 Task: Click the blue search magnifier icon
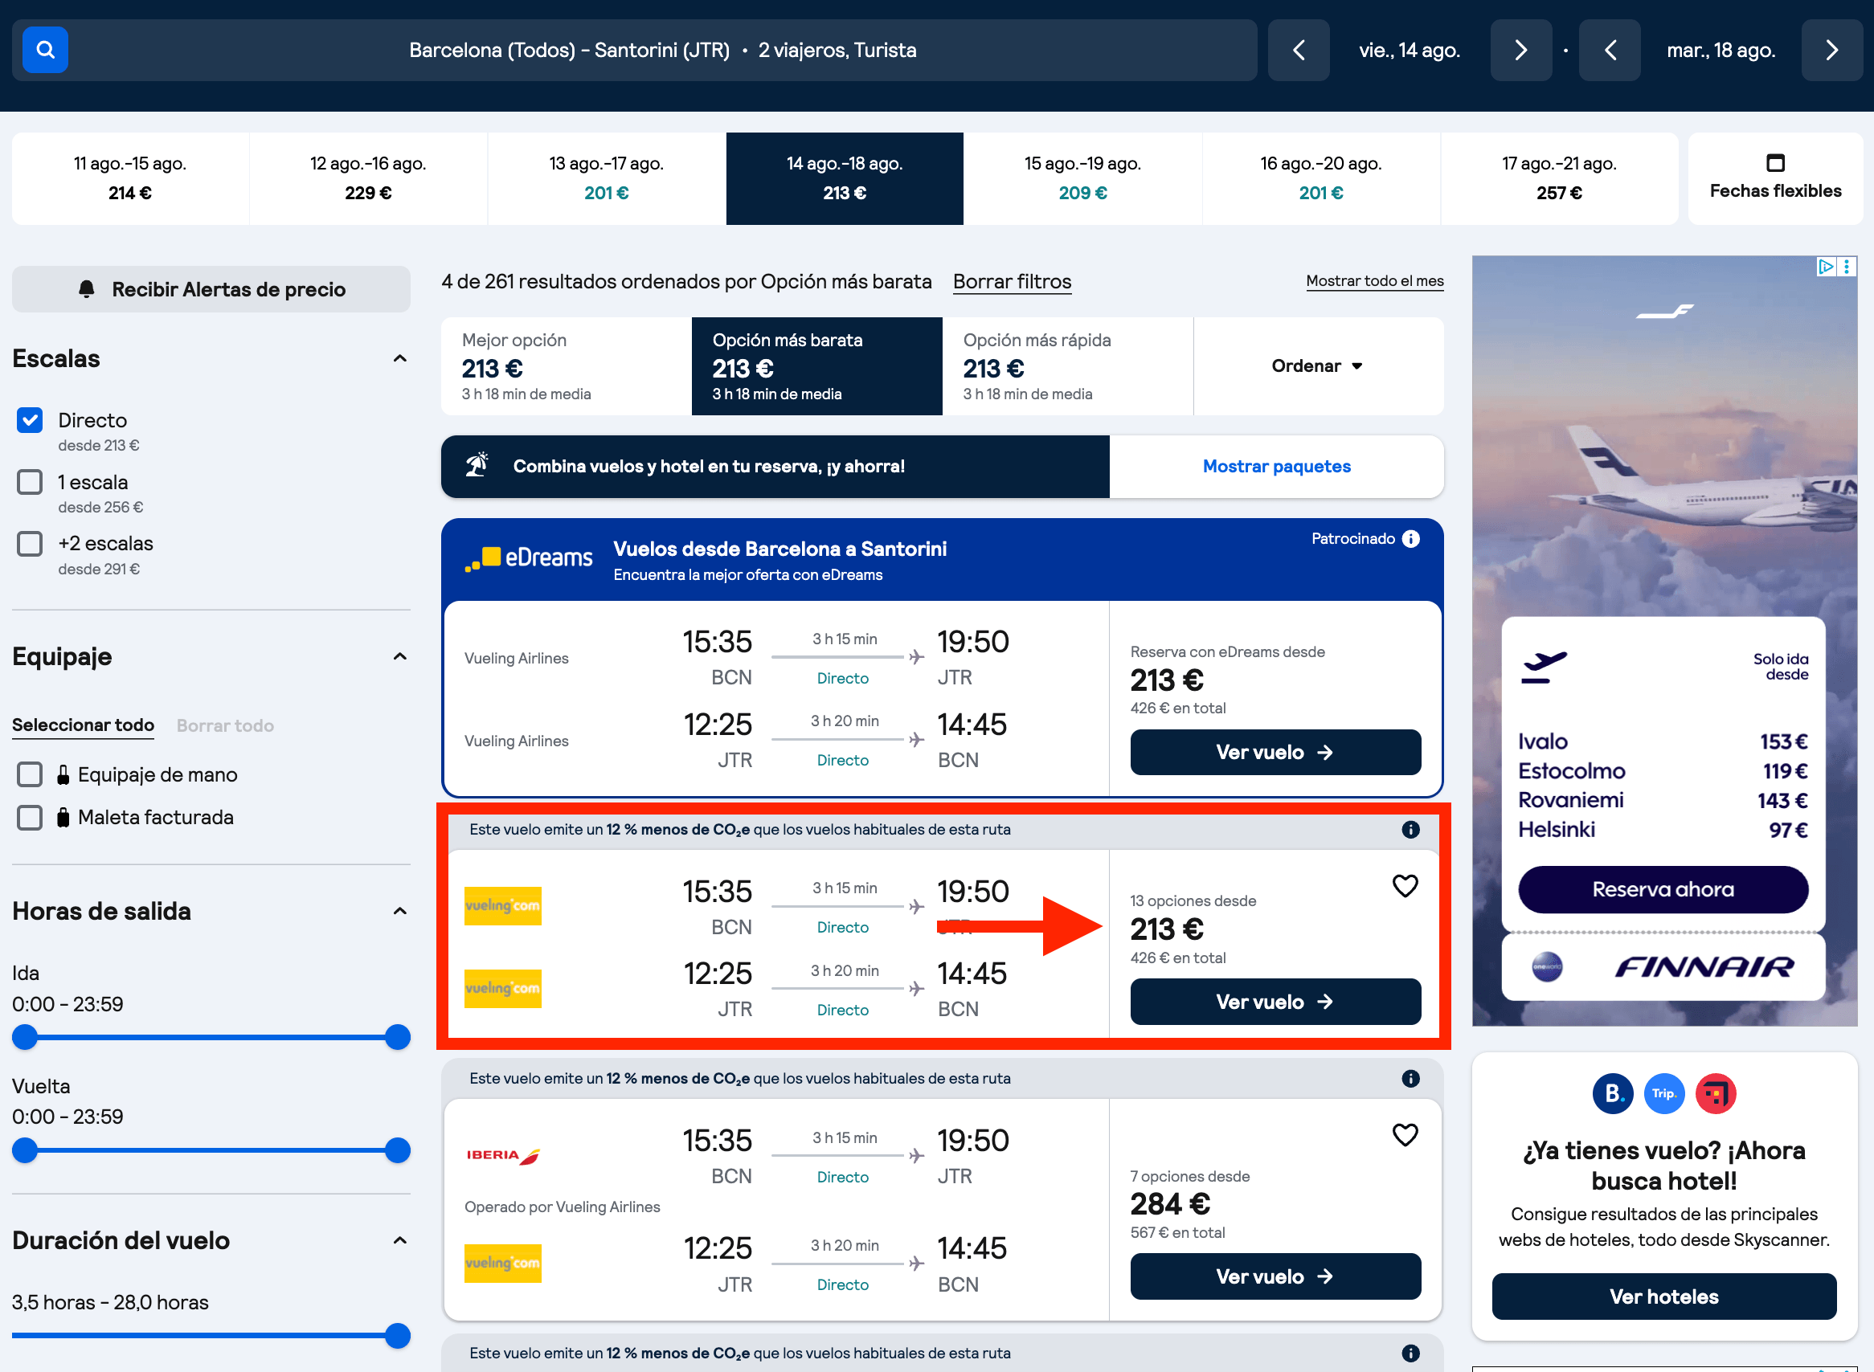[x=45, y=50]
